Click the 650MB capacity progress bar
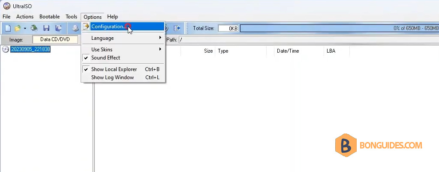The image size is (439, 172). coord(340,28)
